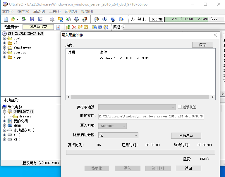
Task: Open the 硬盘驱动器 dropdown
Action: 137,107
